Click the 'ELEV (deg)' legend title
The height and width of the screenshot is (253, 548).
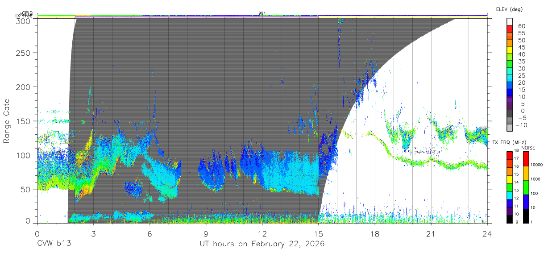point(509,9)
